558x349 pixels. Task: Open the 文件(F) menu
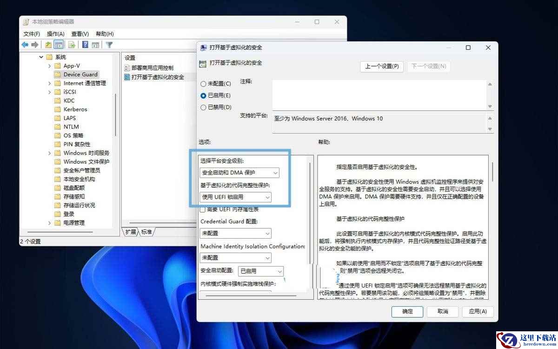[32, 34]
